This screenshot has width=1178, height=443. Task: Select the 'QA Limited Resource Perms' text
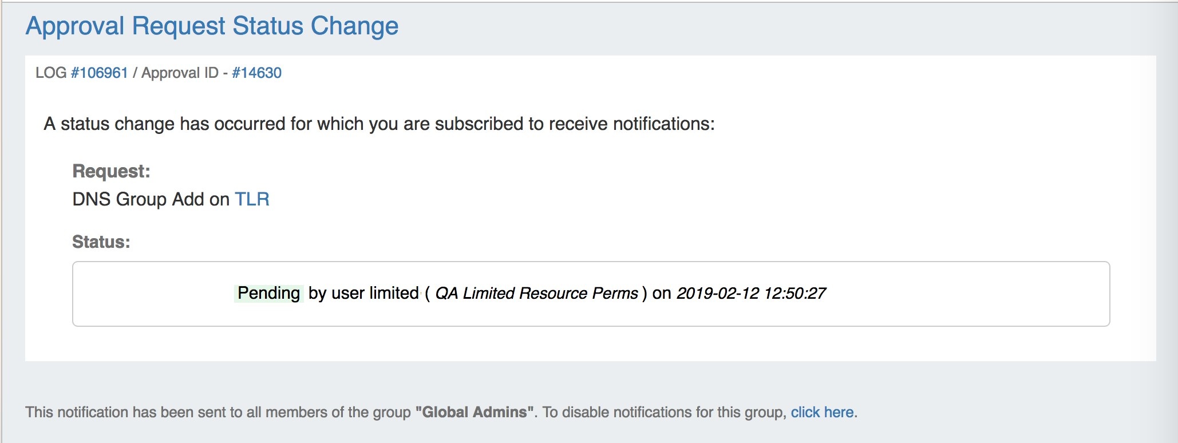tap(536, 293)
